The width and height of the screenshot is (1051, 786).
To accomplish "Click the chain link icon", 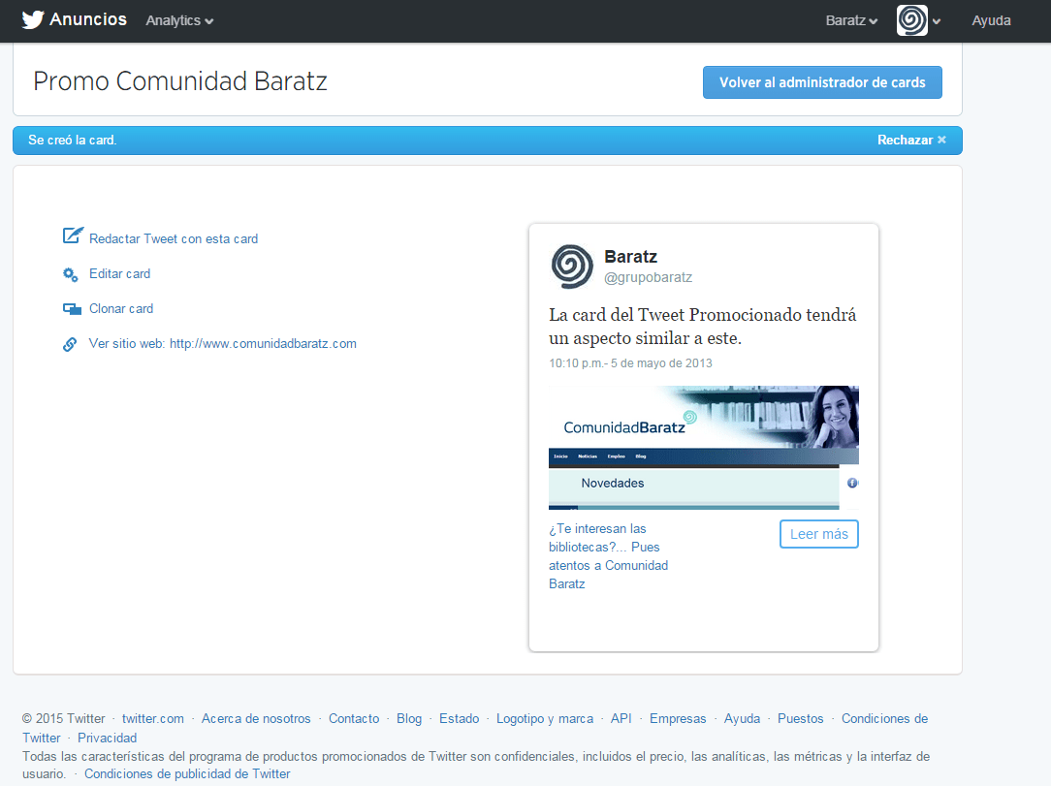I will [x=70, y=344].
